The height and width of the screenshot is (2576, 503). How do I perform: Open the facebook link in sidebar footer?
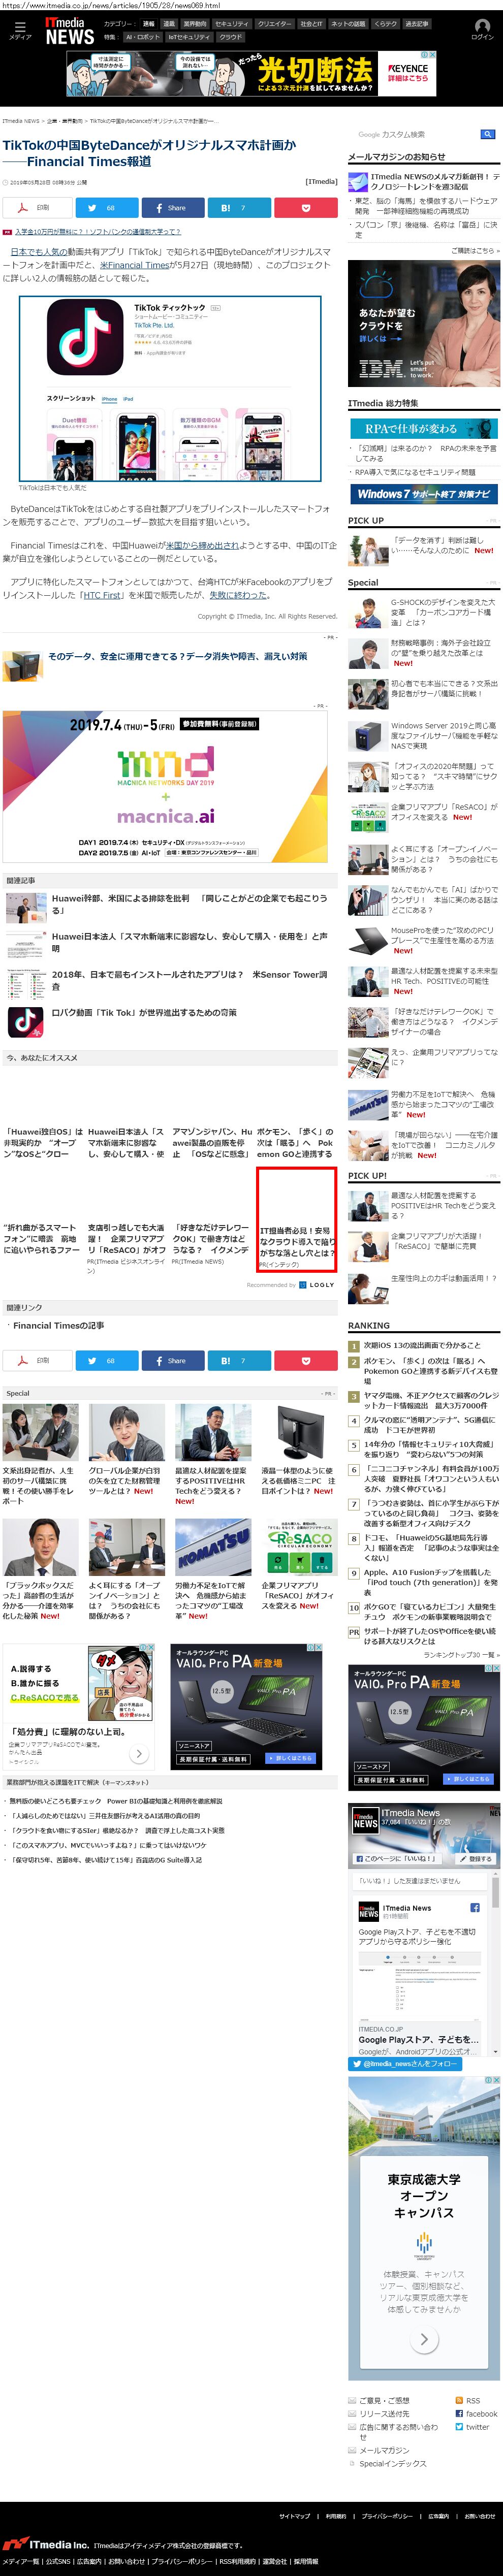[475, 2413]
